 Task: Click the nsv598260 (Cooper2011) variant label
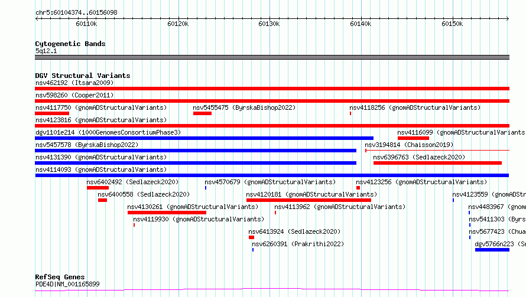[74, 95]
